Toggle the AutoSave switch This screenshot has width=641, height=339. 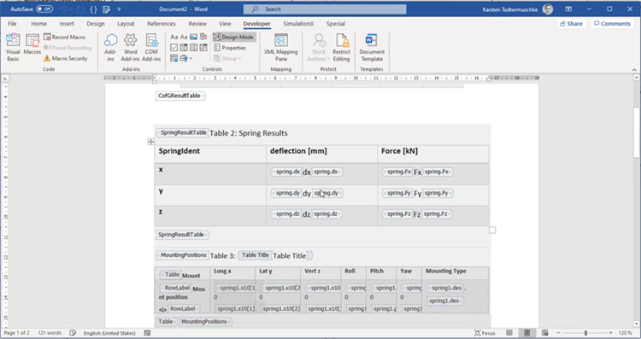click(44, 9)
